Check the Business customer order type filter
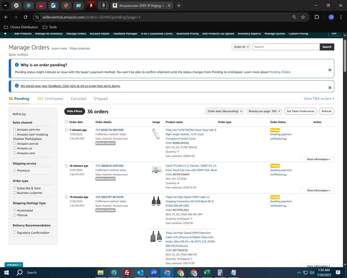The height and width of the screenshot is (278, 347). coord(15,193)
